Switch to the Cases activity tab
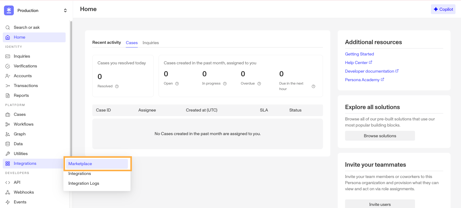The height and width of the screenshot is (208, 461). [132, 43]
